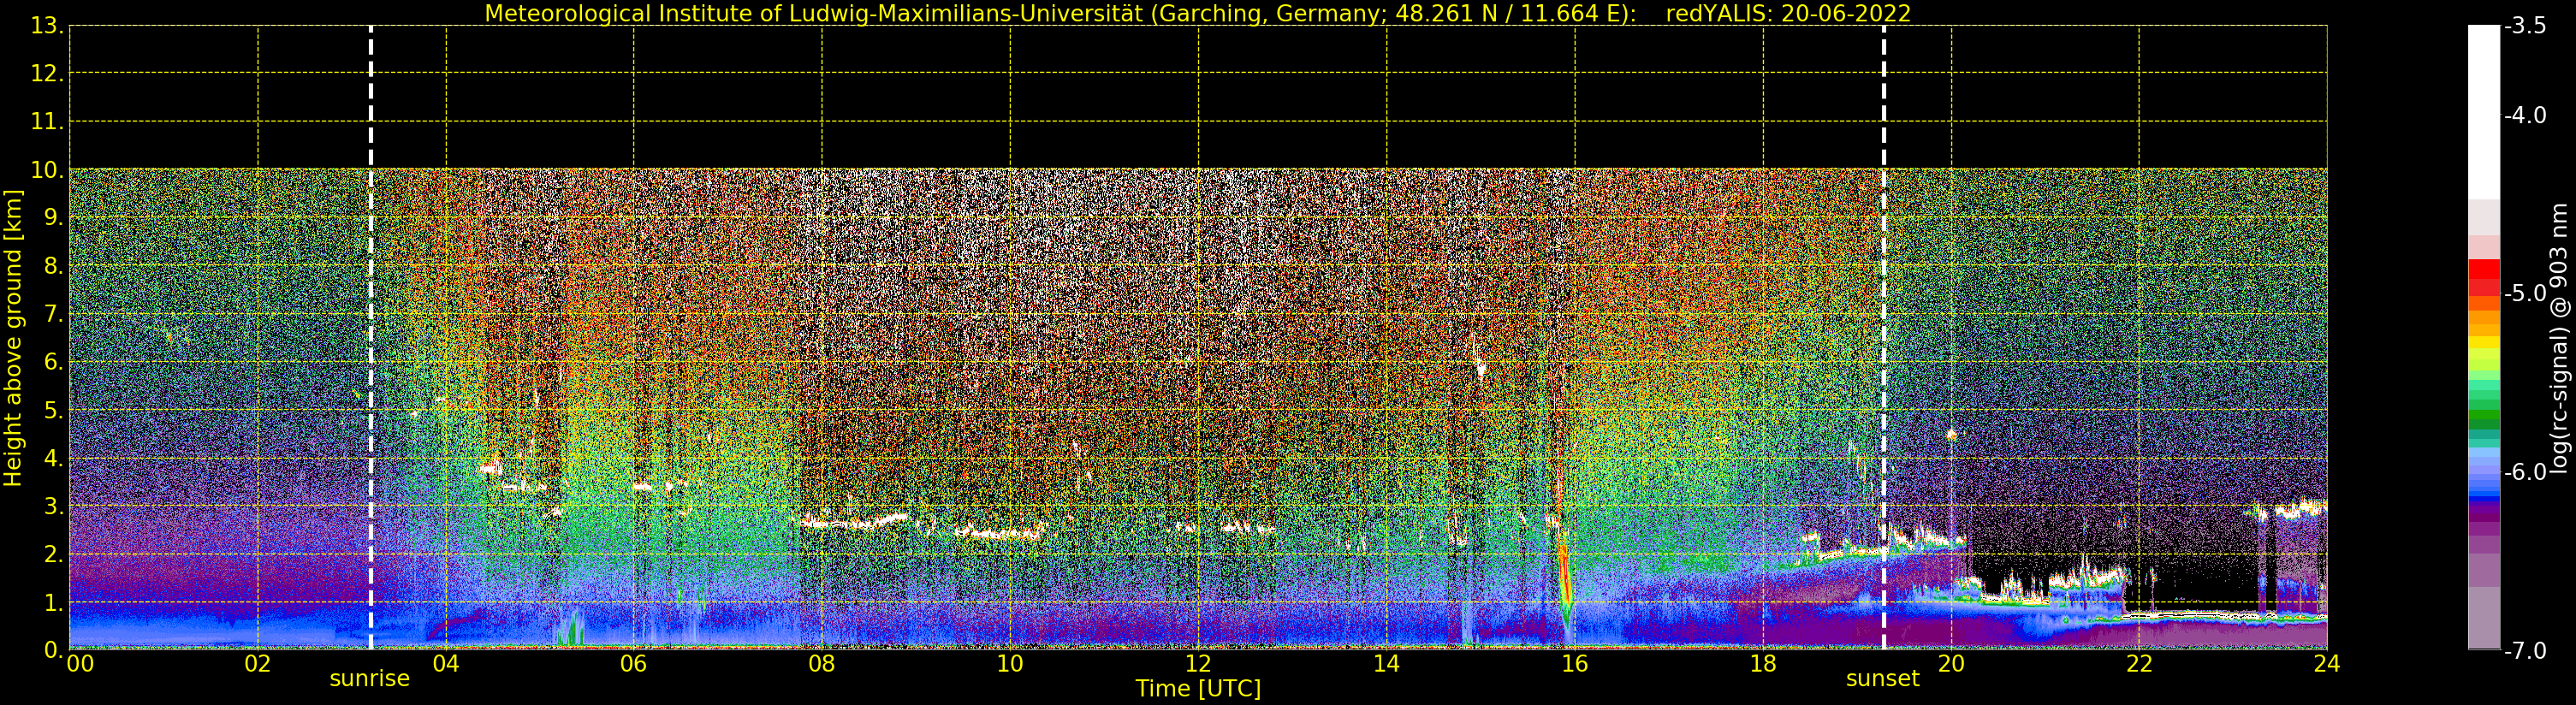2576x705 pixels.
Task: Click the '24' time axis tick label
Action: [x=2327, y=664]
